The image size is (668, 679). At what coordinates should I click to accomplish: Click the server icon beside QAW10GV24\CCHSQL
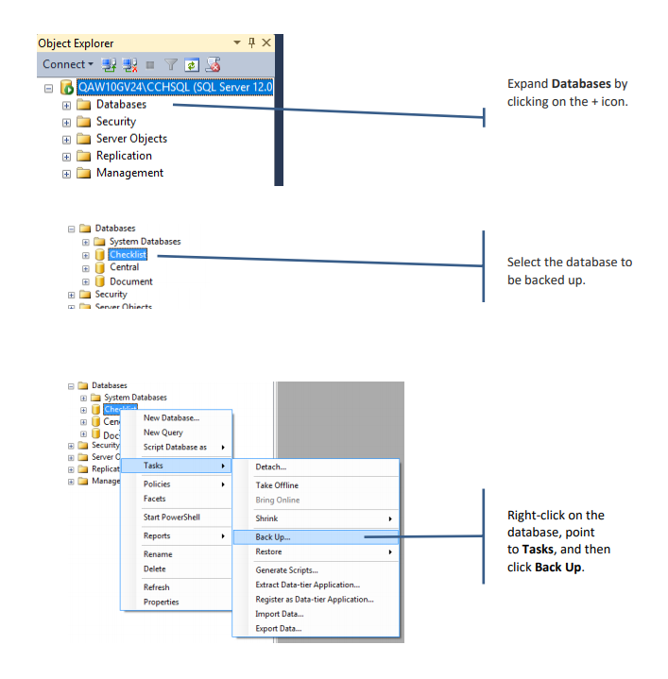click(x=67, y=87)
